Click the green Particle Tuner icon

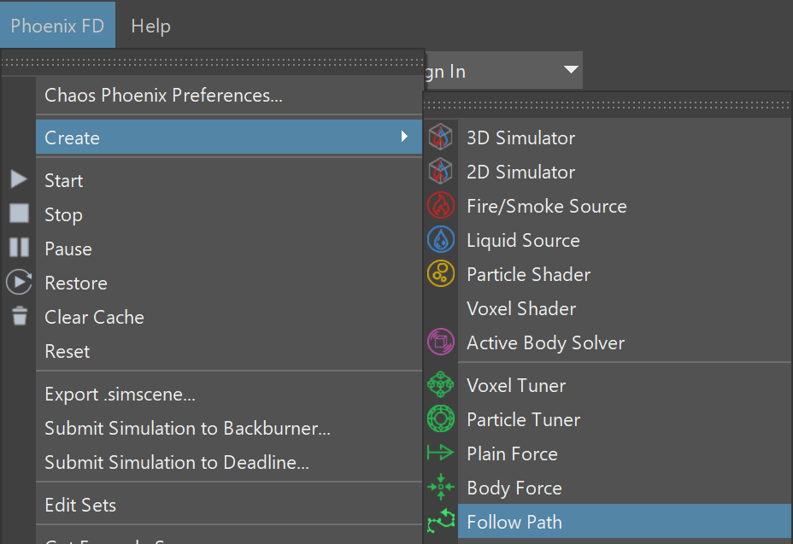440,418
